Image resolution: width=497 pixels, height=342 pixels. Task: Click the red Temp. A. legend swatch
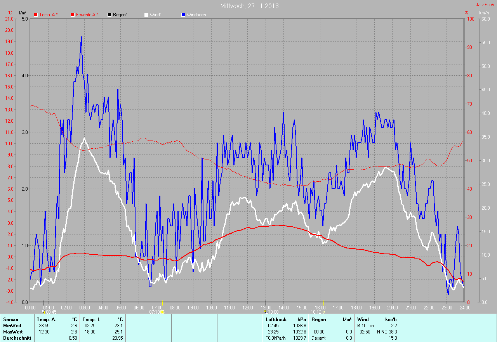(x=36, y=15)
